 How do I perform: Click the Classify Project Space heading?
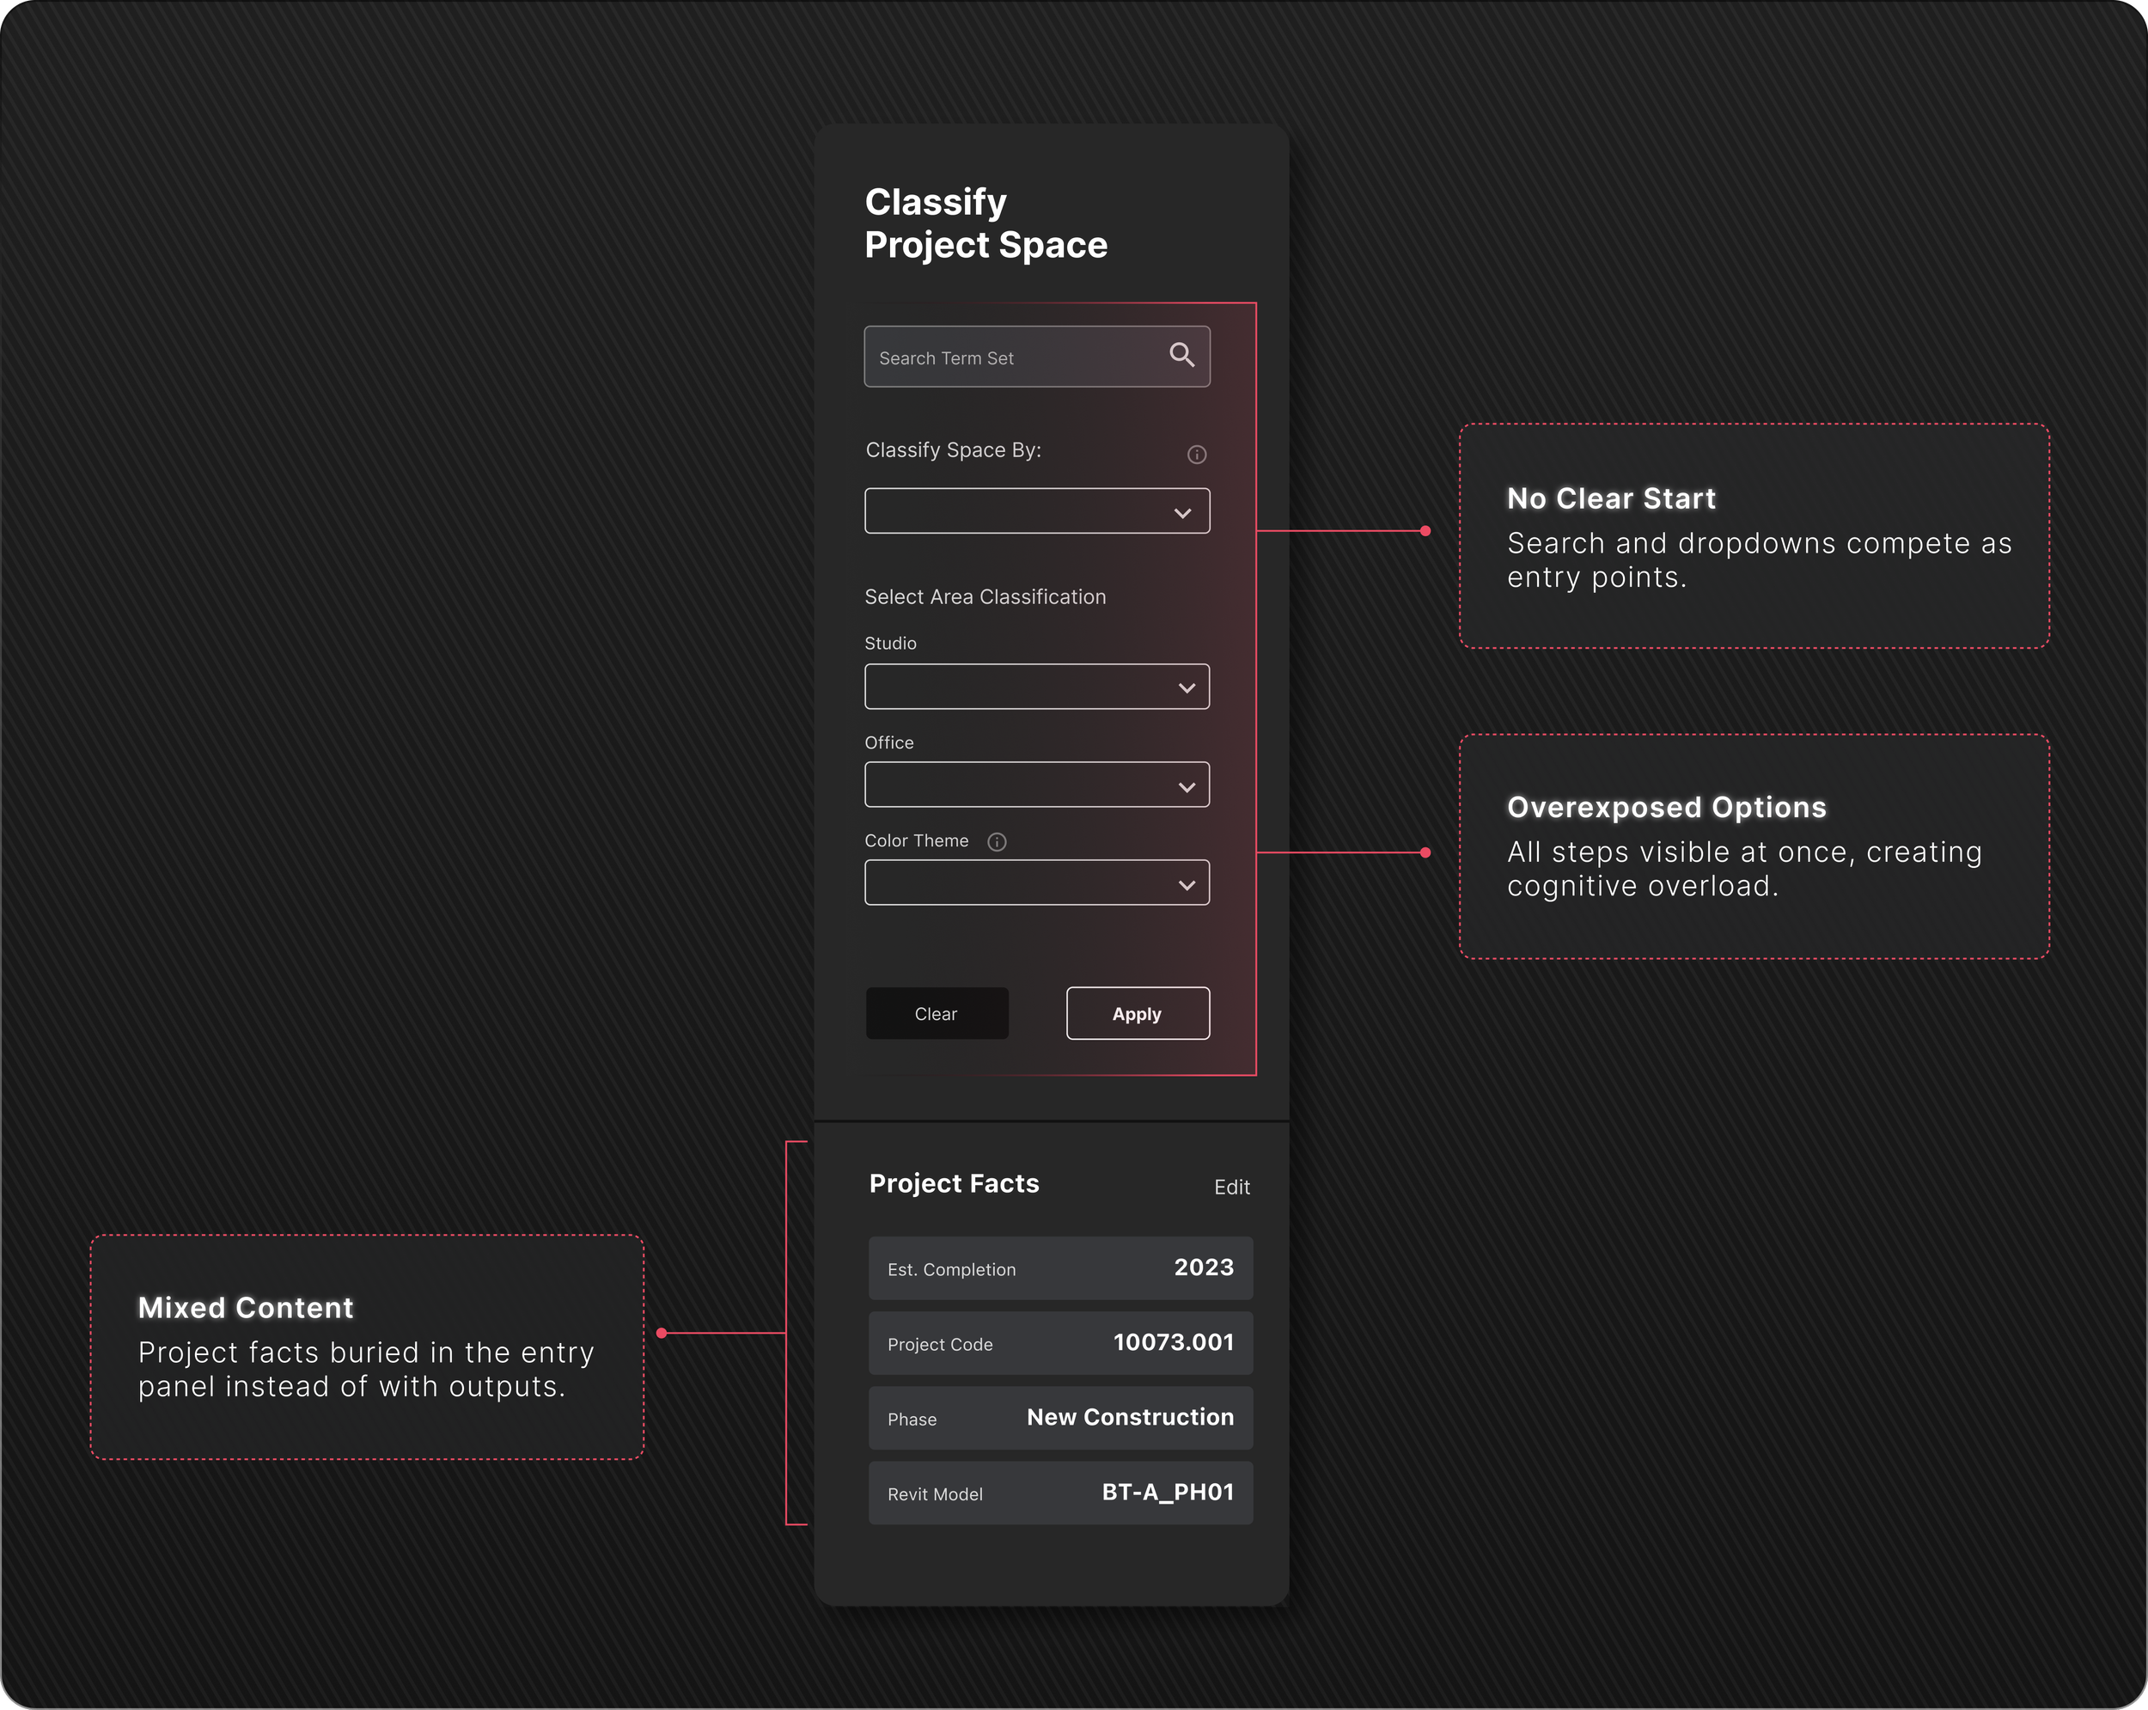pyautogui.click(x=985, y=223)
